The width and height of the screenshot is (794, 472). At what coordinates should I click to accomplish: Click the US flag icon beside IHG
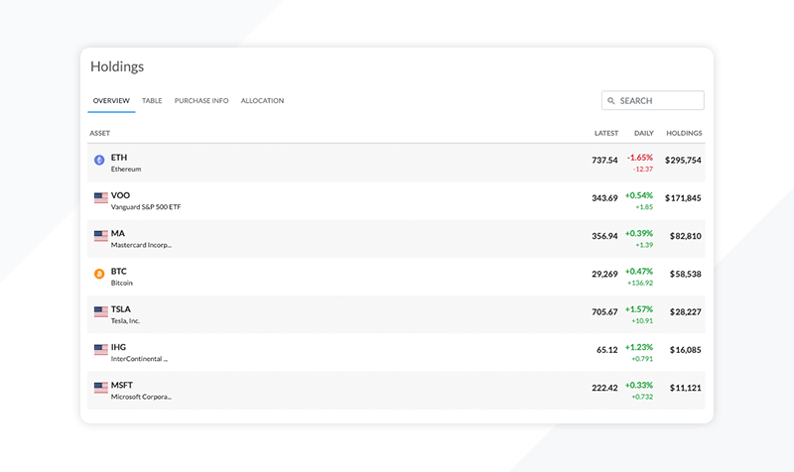pos(101,350)
